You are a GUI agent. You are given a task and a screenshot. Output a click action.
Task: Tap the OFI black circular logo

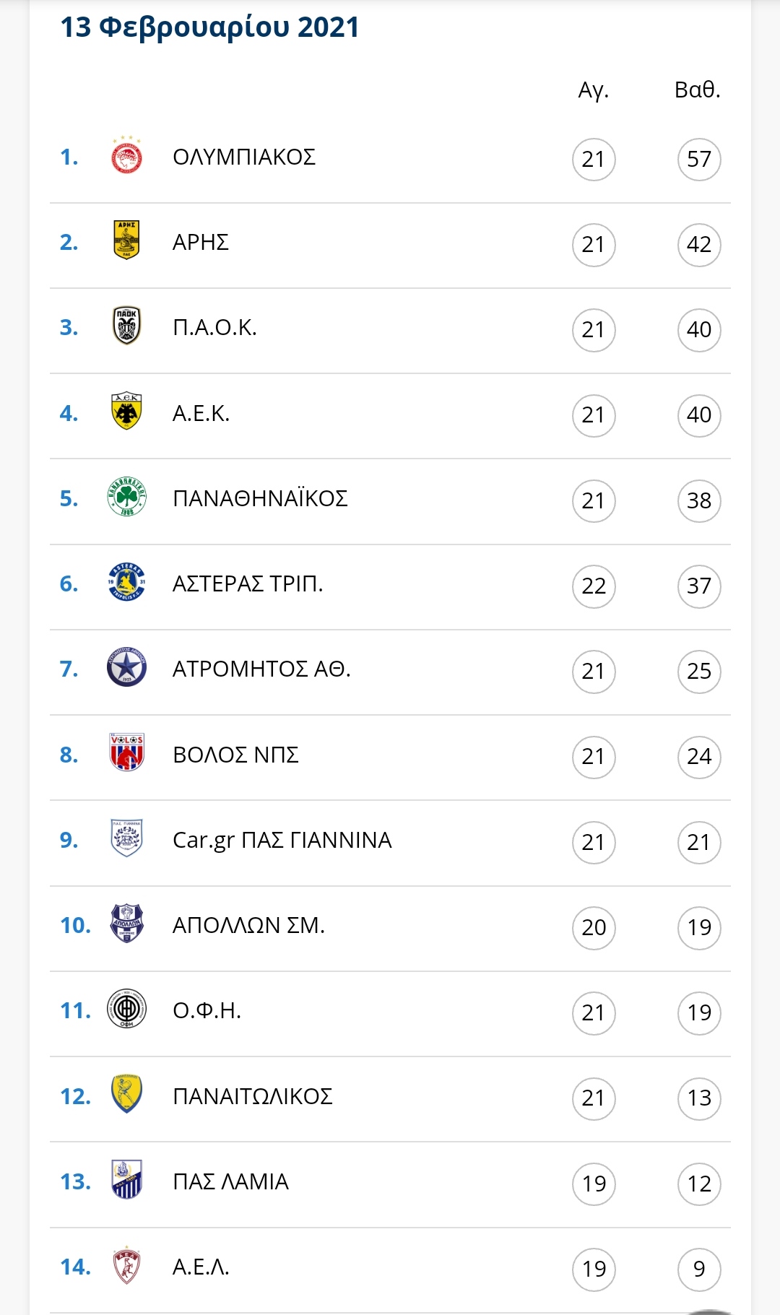click(x=126, y=1009)
